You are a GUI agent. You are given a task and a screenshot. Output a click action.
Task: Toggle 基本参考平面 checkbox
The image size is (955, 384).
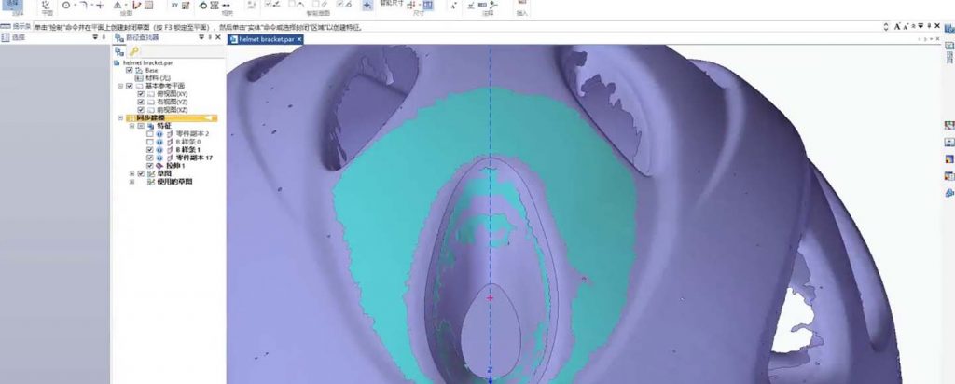[130, 86]
